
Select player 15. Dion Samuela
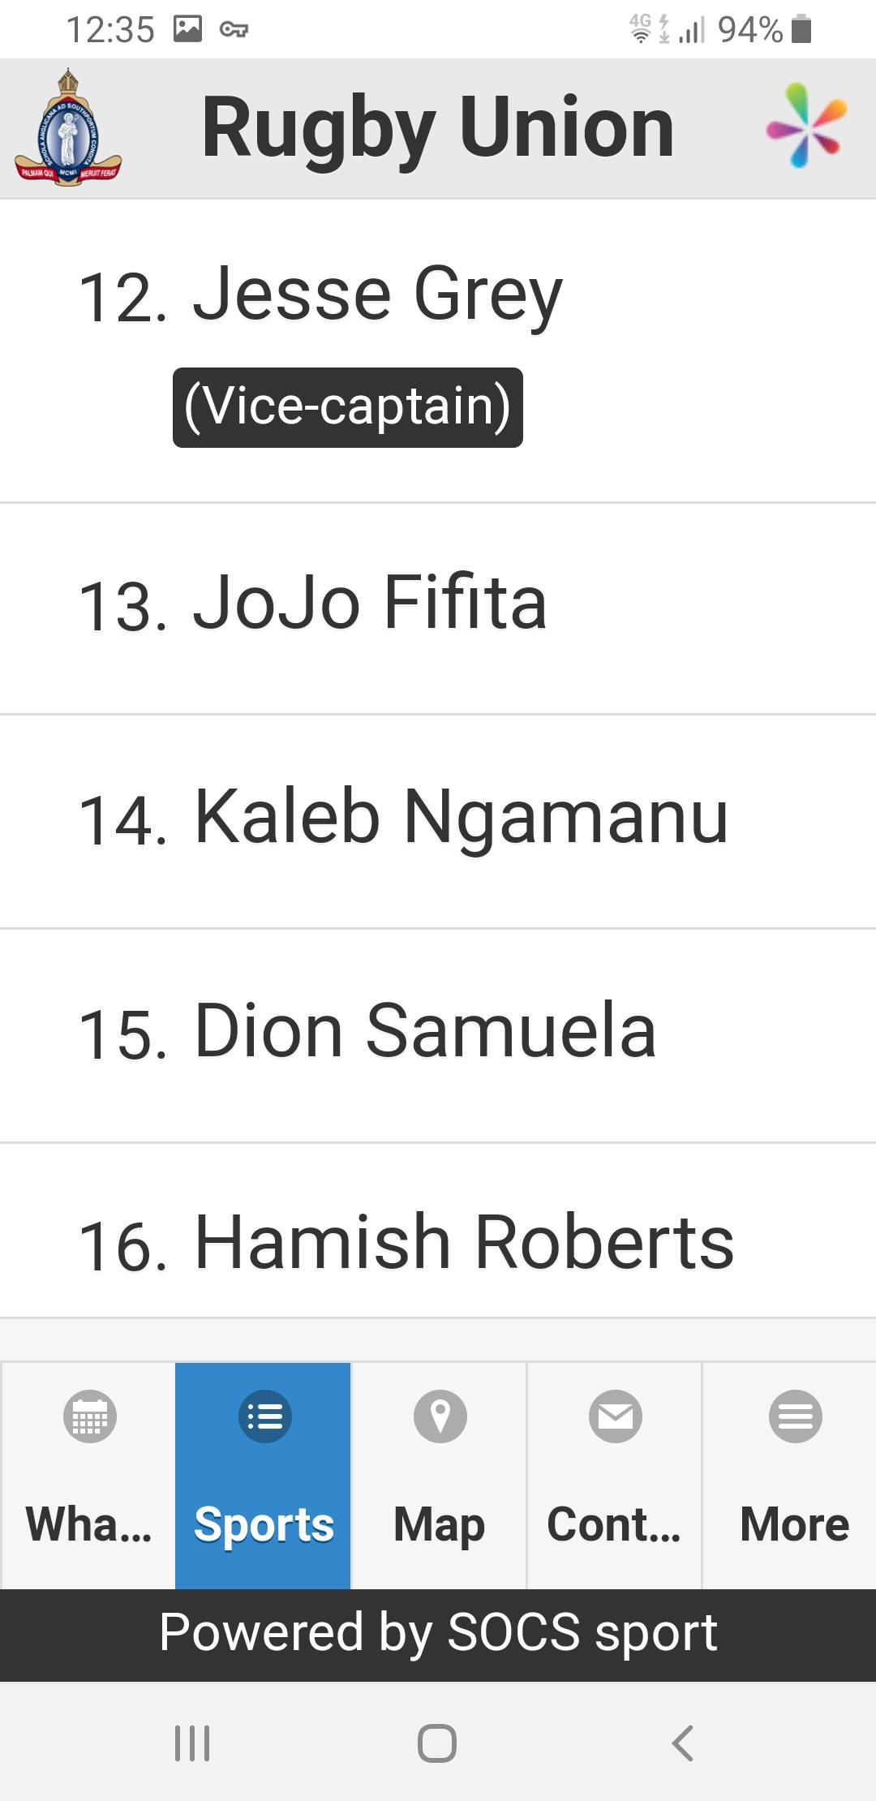pos(438,1036)
